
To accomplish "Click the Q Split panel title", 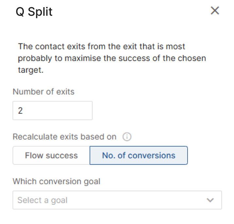I will [x=34, y=12].
